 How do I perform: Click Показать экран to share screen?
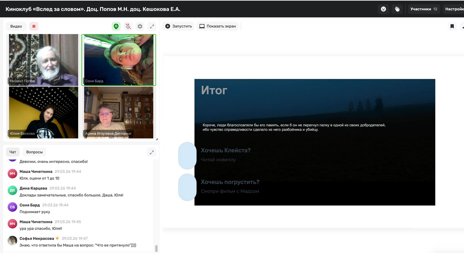(217, 26)
